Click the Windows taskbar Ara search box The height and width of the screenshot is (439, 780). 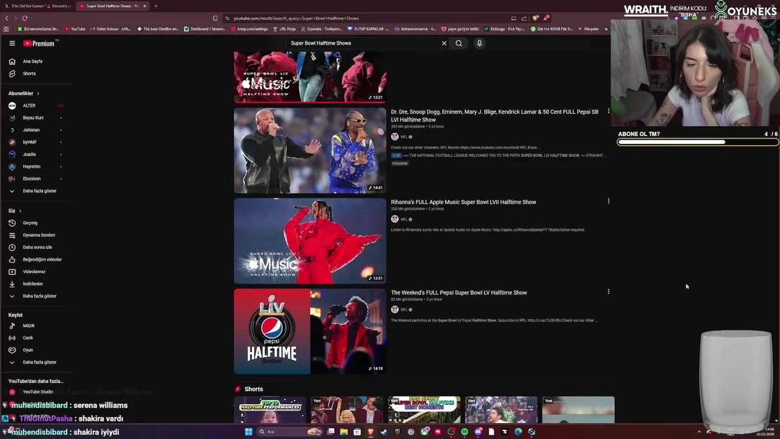pos(289,432)
